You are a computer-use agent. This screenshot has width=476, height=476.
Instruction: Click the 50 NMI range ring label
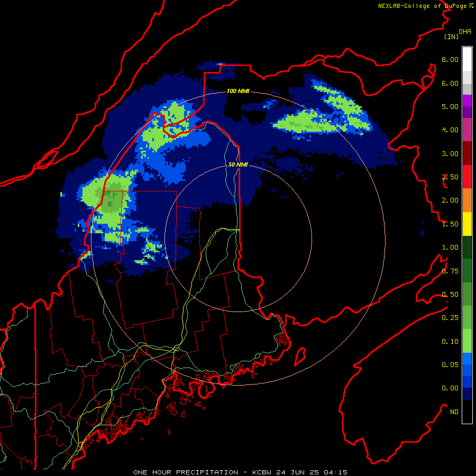pyautogui.click(x=238, y=164)
